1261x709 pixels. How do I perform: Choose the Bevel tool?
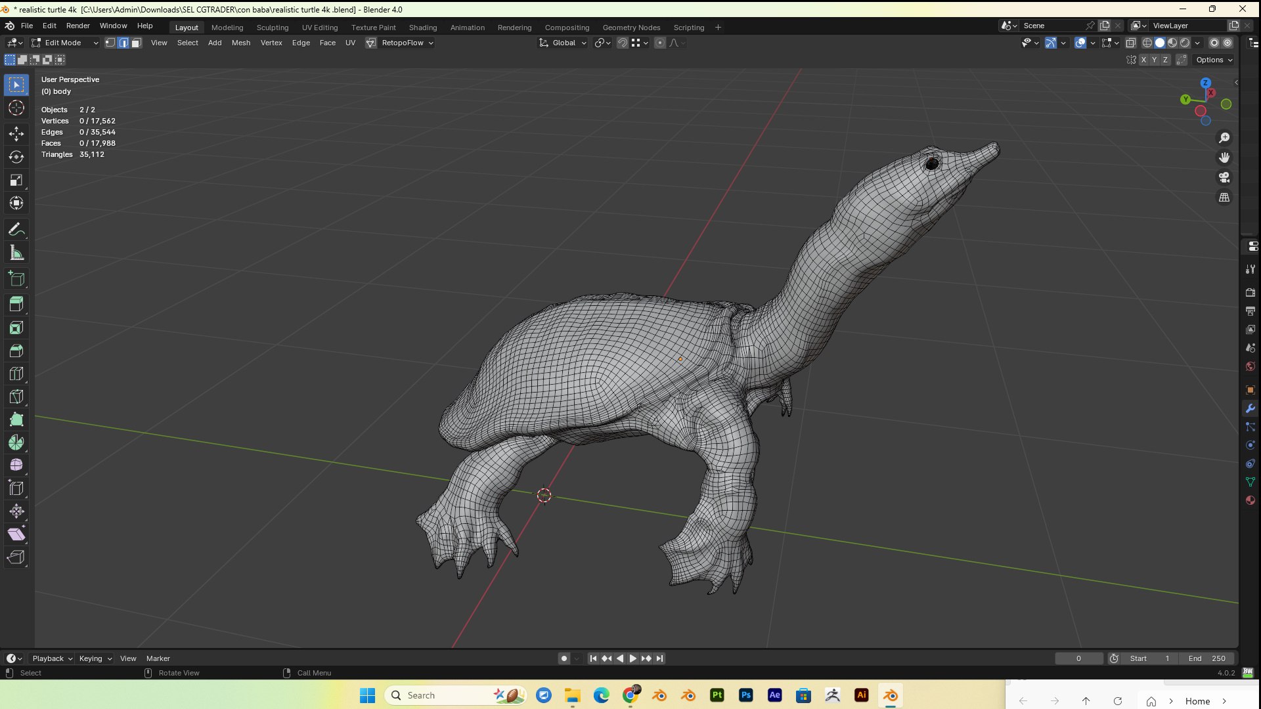point(16,351)
